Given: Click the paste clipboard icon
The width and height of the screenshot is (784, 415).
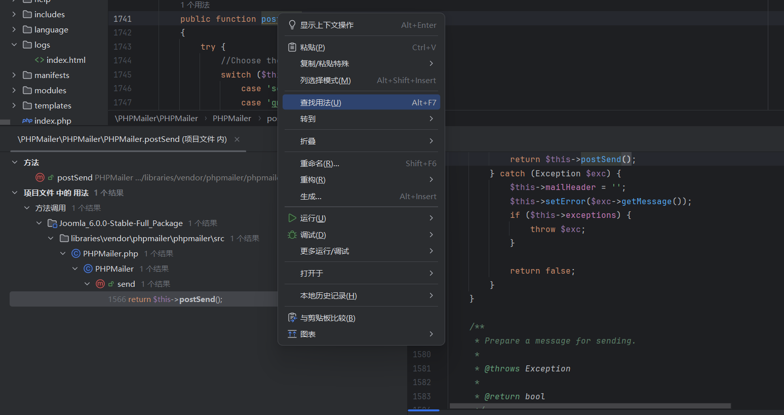Looking at the screenshot, I should [x=292, y=47].
